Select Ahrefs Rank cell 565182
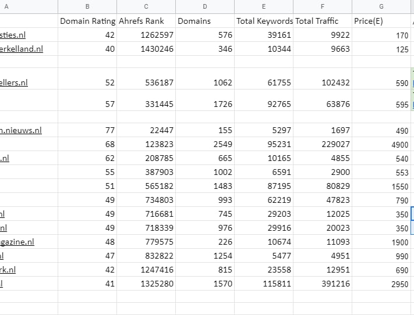Screen dimensions: 414x315 tap(146, 186)
